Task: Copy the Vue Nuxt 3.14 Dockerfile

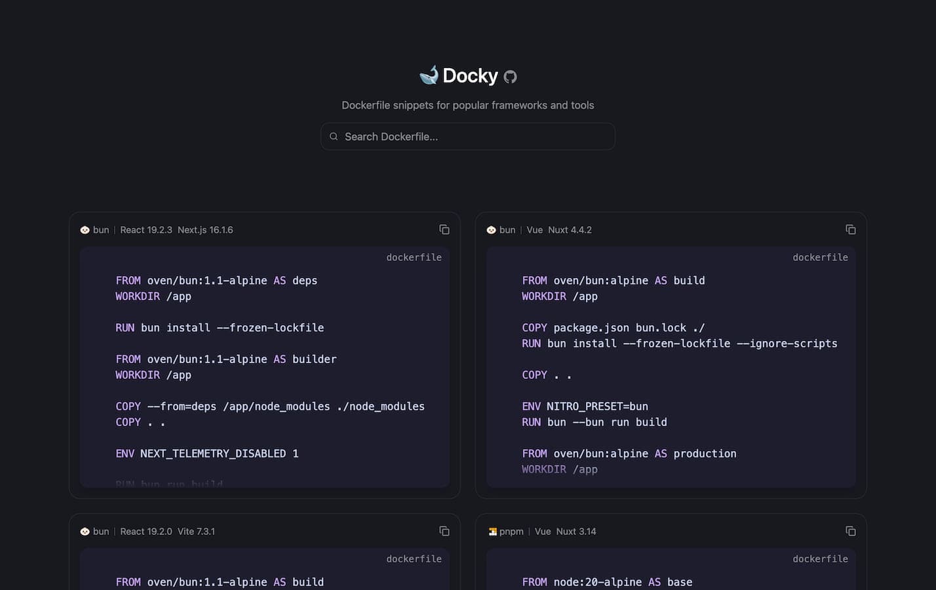Action: pos(851,531)
